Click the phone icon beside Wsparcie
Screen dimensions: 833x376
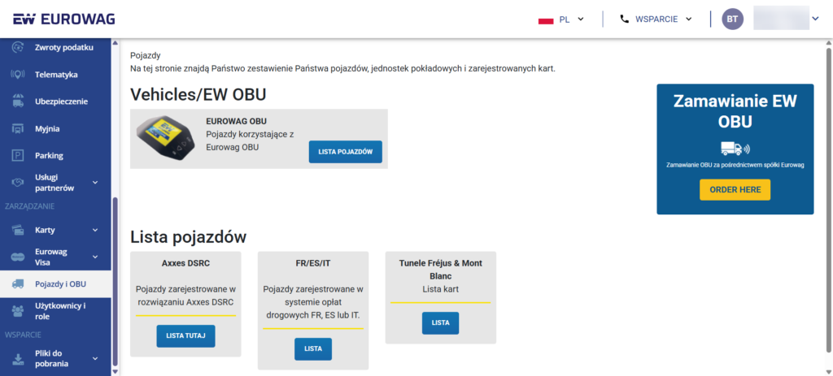click(x=624, y=19)
